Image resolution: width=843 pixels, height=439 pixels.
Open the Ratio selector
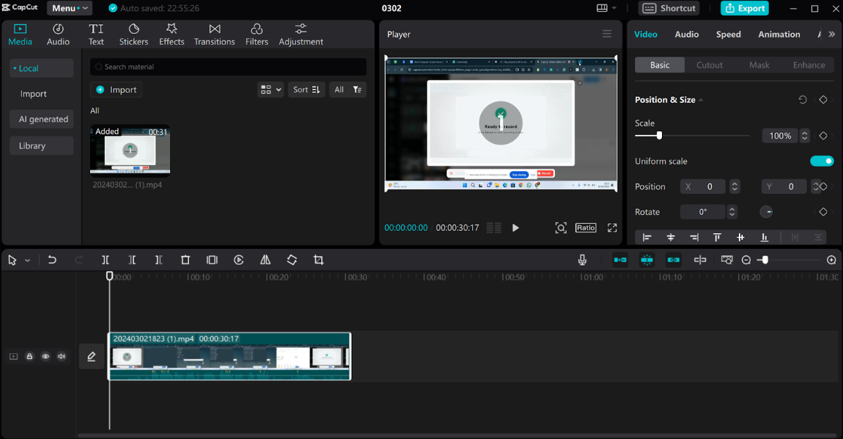coord(586,228)
